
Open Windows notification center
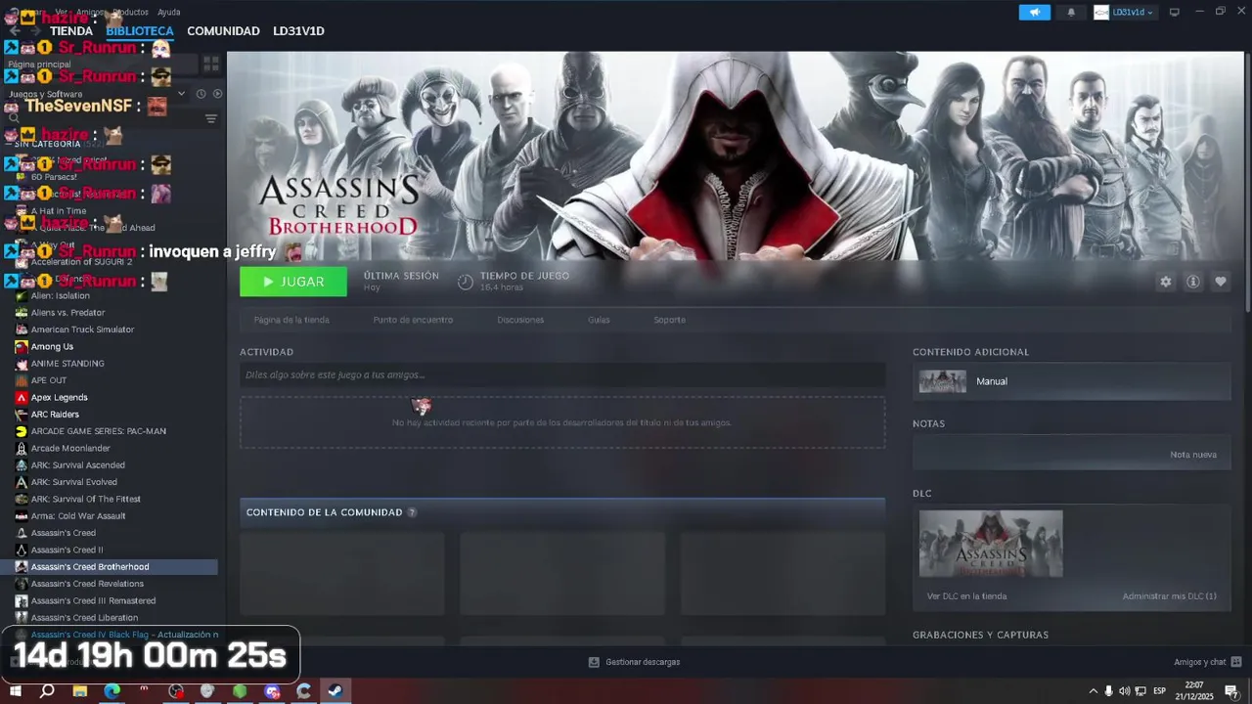[x=1231, y=691]
